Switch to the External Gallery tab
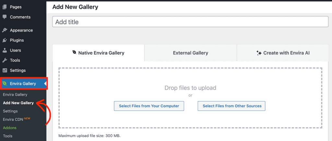Screen dimensions: 332x141 [190, 53]
